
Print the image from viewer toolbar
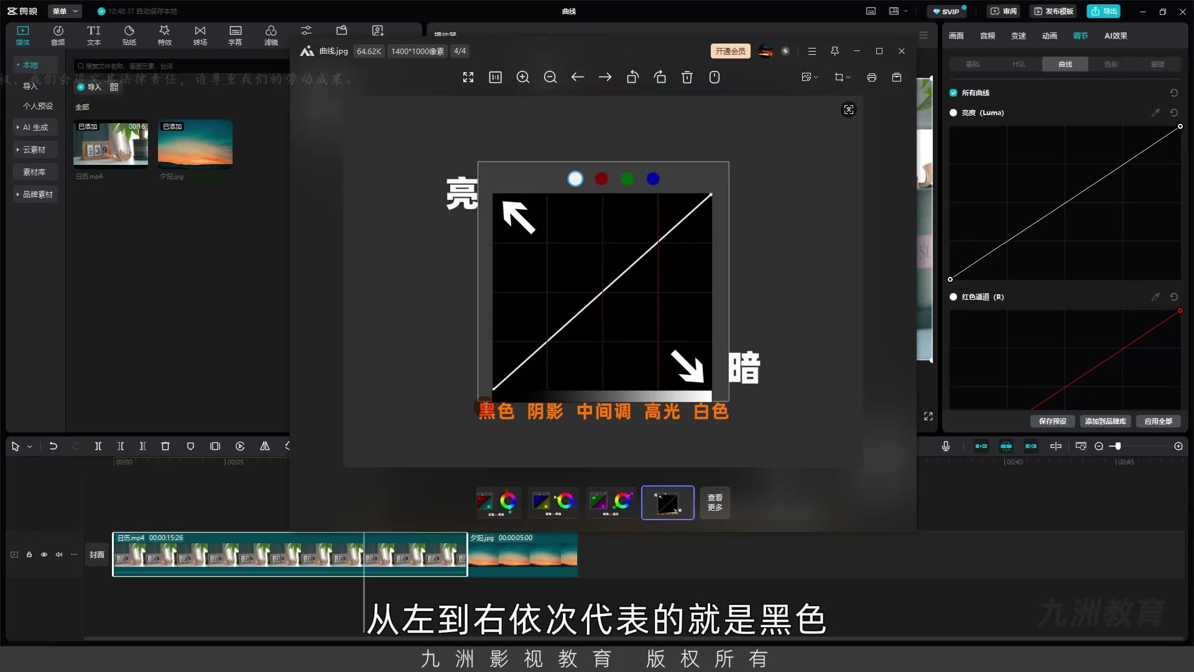click(x=872, y=77)
